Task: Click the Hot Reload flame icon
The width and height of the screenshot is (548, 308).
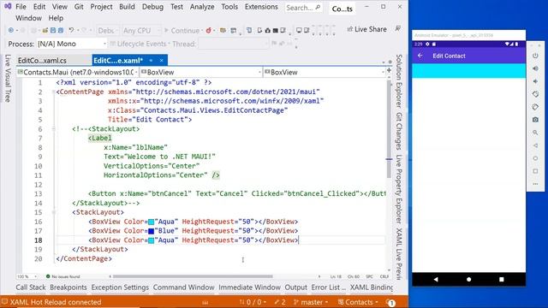Action: pyautogui.click(x=208, y=31)
